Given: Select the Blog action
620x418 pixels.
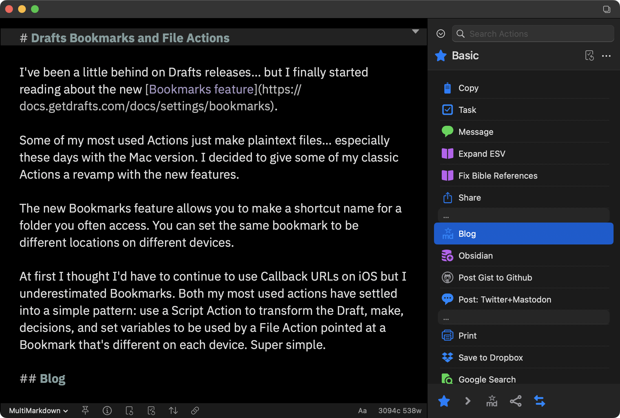Looking at the screenshot, I should 523,234.
